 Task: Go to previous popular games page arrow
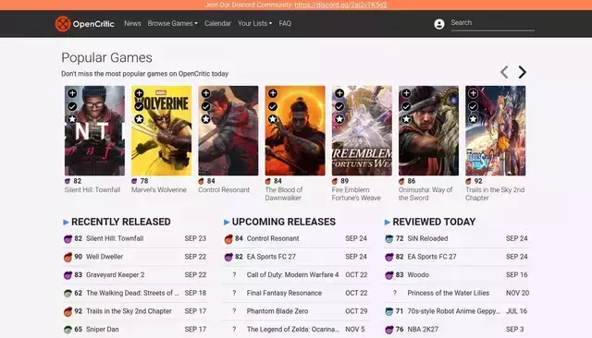pos(504,72)
